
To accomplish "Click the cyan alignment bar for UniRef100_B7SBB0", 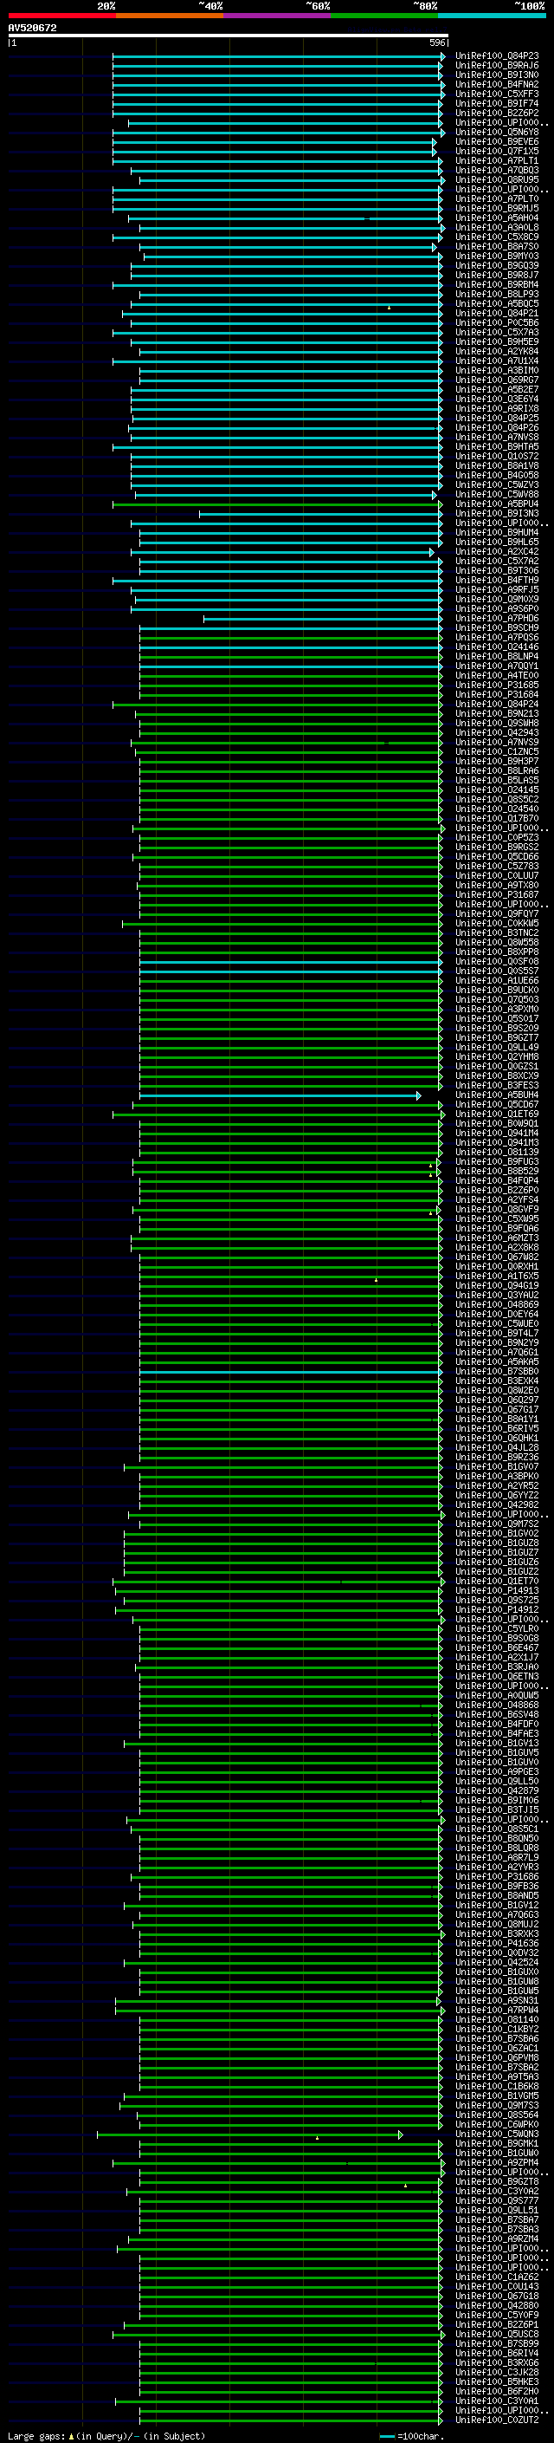I will click(x=291, y=1372).
